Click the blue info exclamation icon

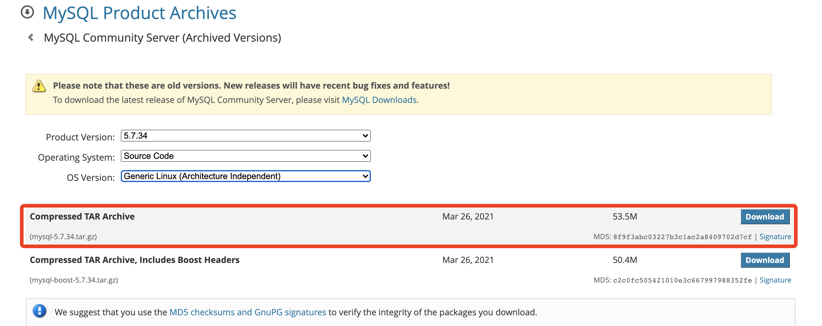(x=40, y=311)
